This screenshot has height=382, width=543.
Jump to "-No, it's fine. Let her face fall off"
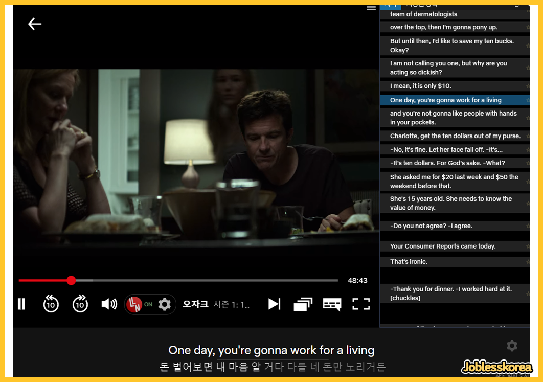tap(455, 150)
